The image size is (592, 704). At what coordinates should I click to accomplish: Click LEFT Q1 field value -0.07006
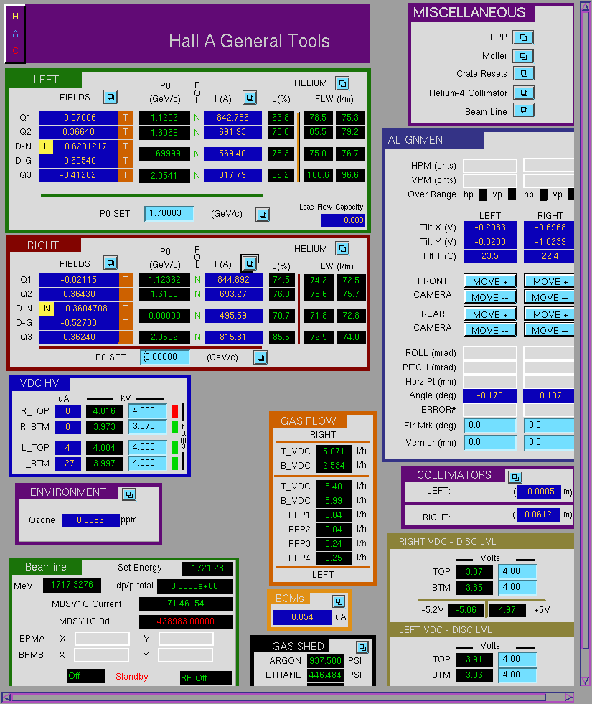click(78, 118)
